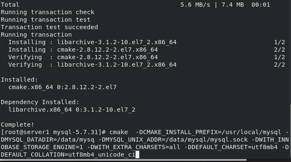
Task: Click the terminal cursor block after unicode_ci
Action: 137,155
